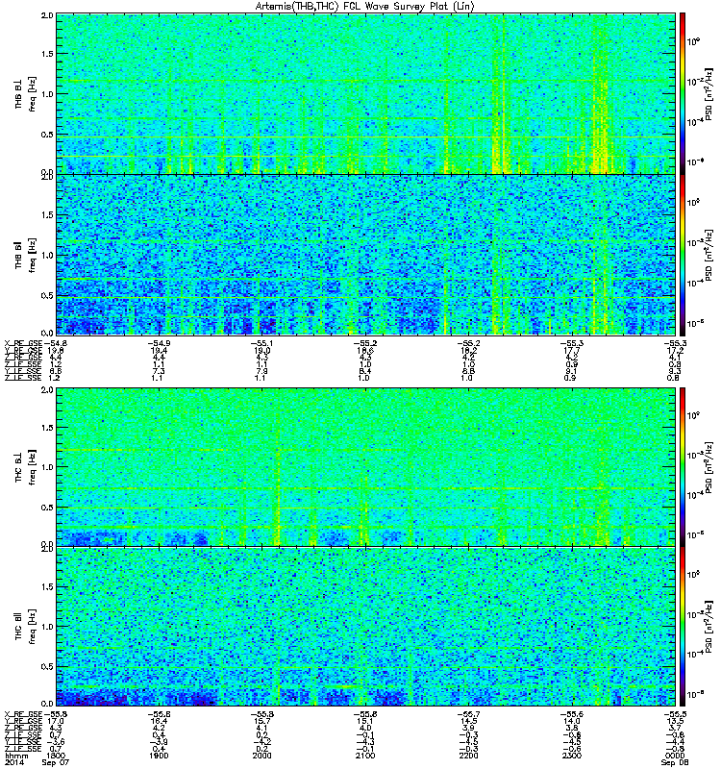The image size is (721, 769).
Task: Click the THC Y_RE_GSE value '15.7'
Action: 261,721
